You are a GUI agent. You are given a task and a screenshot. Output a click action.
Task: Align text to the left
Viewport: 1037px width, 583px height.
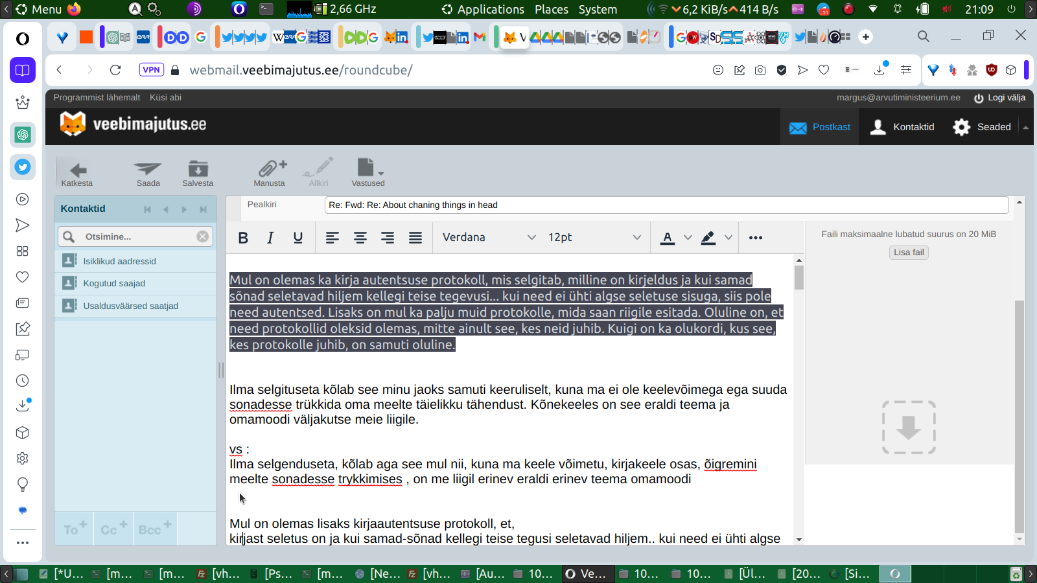pyautogui.click(x=332, y=238)
